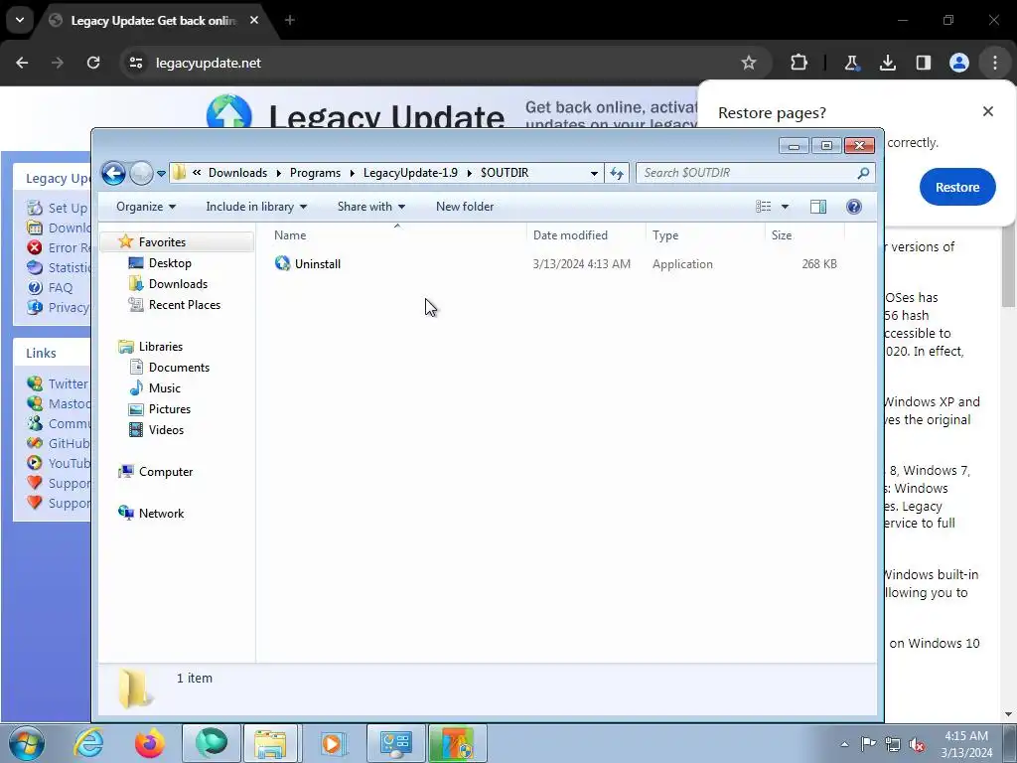Change view using views icon
Screen dimensions: 1017x763
[764, 207]
